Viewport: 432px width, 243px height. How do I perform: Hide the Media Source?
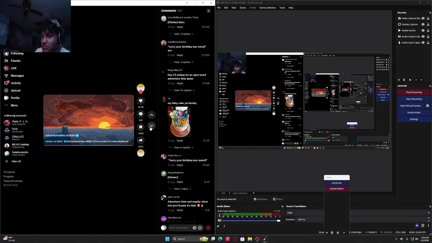[x=423, y=30]
